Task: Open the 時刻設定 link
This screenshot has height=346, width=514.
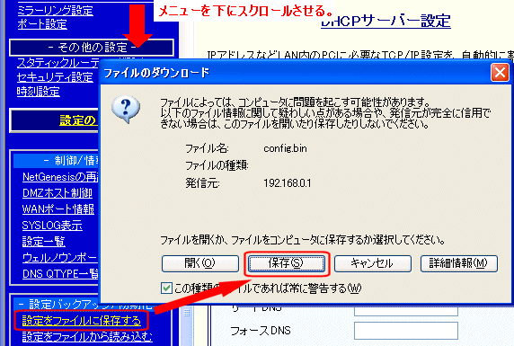Action: coord(38,92)
